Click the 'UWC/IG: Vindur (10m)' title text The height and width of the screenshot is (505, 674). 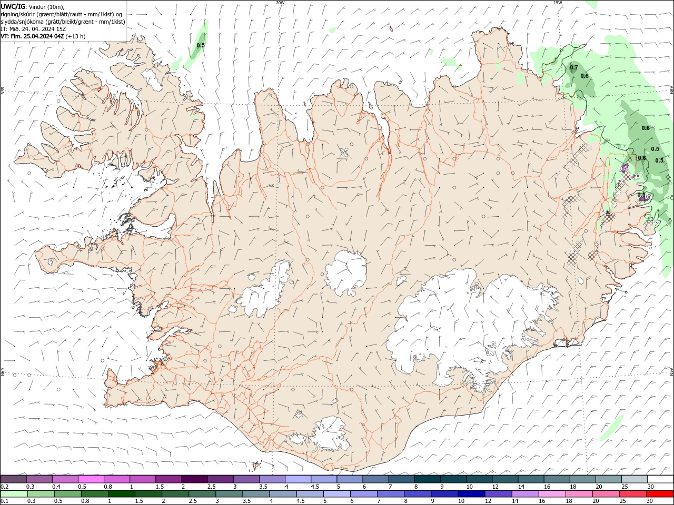tap(33, 6)
